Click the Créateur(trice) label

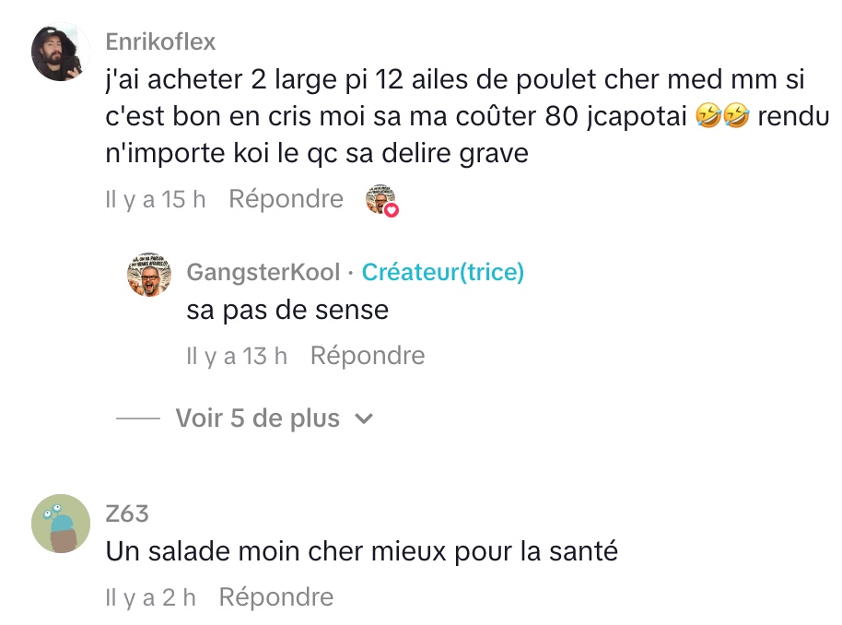[443, 272]
